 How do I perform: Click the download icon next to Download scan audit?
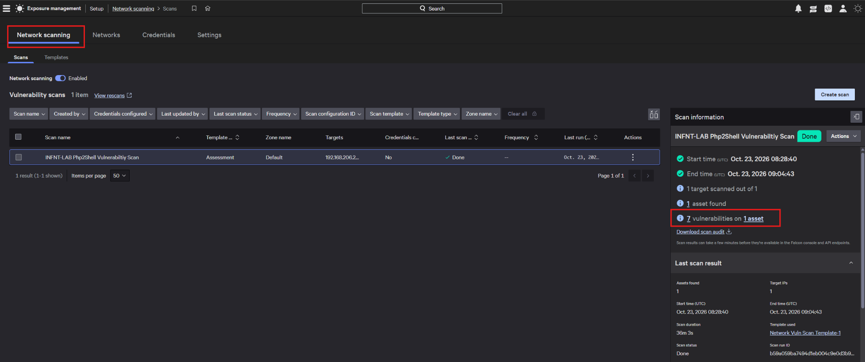pyautogui.click(x=729, y=232)
